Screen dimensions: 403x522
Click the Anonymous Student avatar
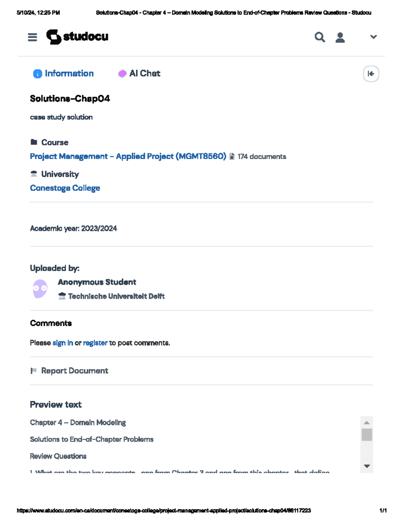tap(40, 289)
